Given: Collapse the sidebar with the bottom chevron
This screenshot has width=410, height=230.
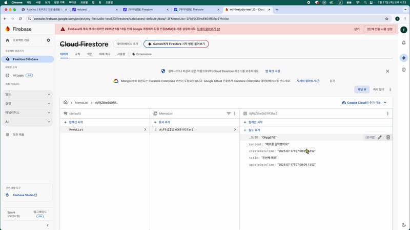Looking at the screenshot, I should coord(48,225).
